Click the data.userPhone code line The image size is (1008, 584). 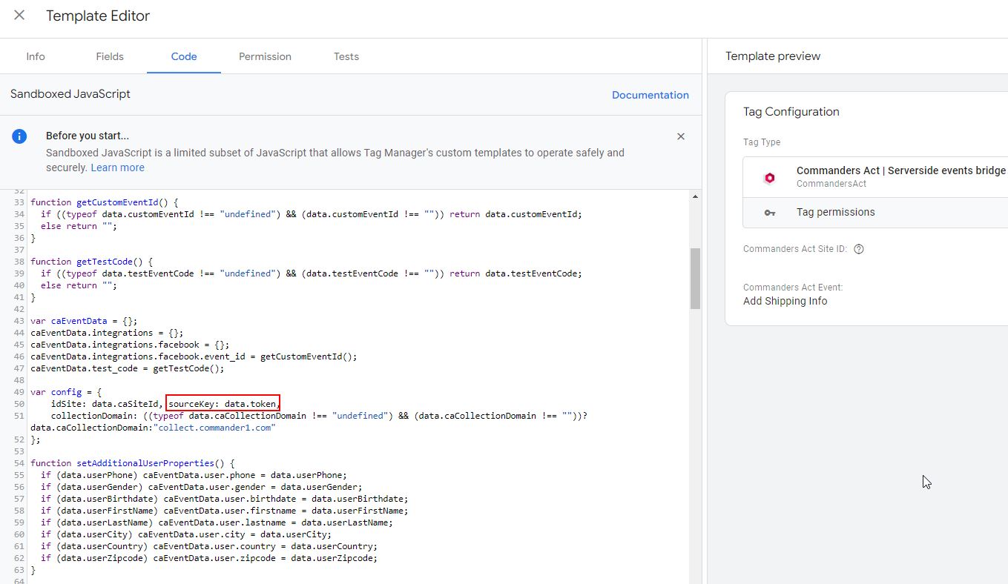194,475
